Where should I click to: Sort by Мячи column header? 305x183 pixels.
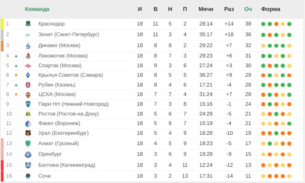click(206, 9)
